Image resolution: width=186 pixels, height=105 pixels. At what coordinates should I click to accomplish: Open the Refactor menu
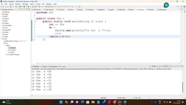pos(18,4)
